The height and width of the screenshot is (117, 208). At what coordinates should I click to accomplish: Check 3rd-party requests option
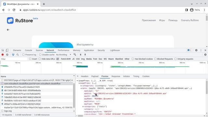175,59
